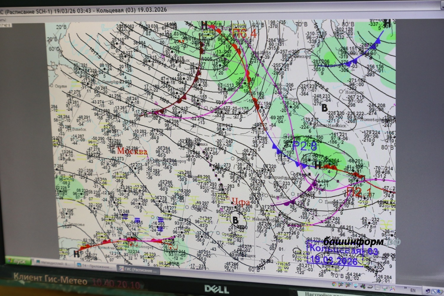Click the first satellite dish tray icon
Image resolution: width=444 pixels, height=296 pixels.
pos(341,285)
